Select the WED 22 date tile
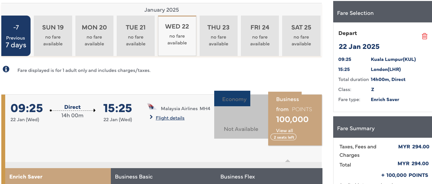Viewport: 432px width, 184px height. (177, 36)
